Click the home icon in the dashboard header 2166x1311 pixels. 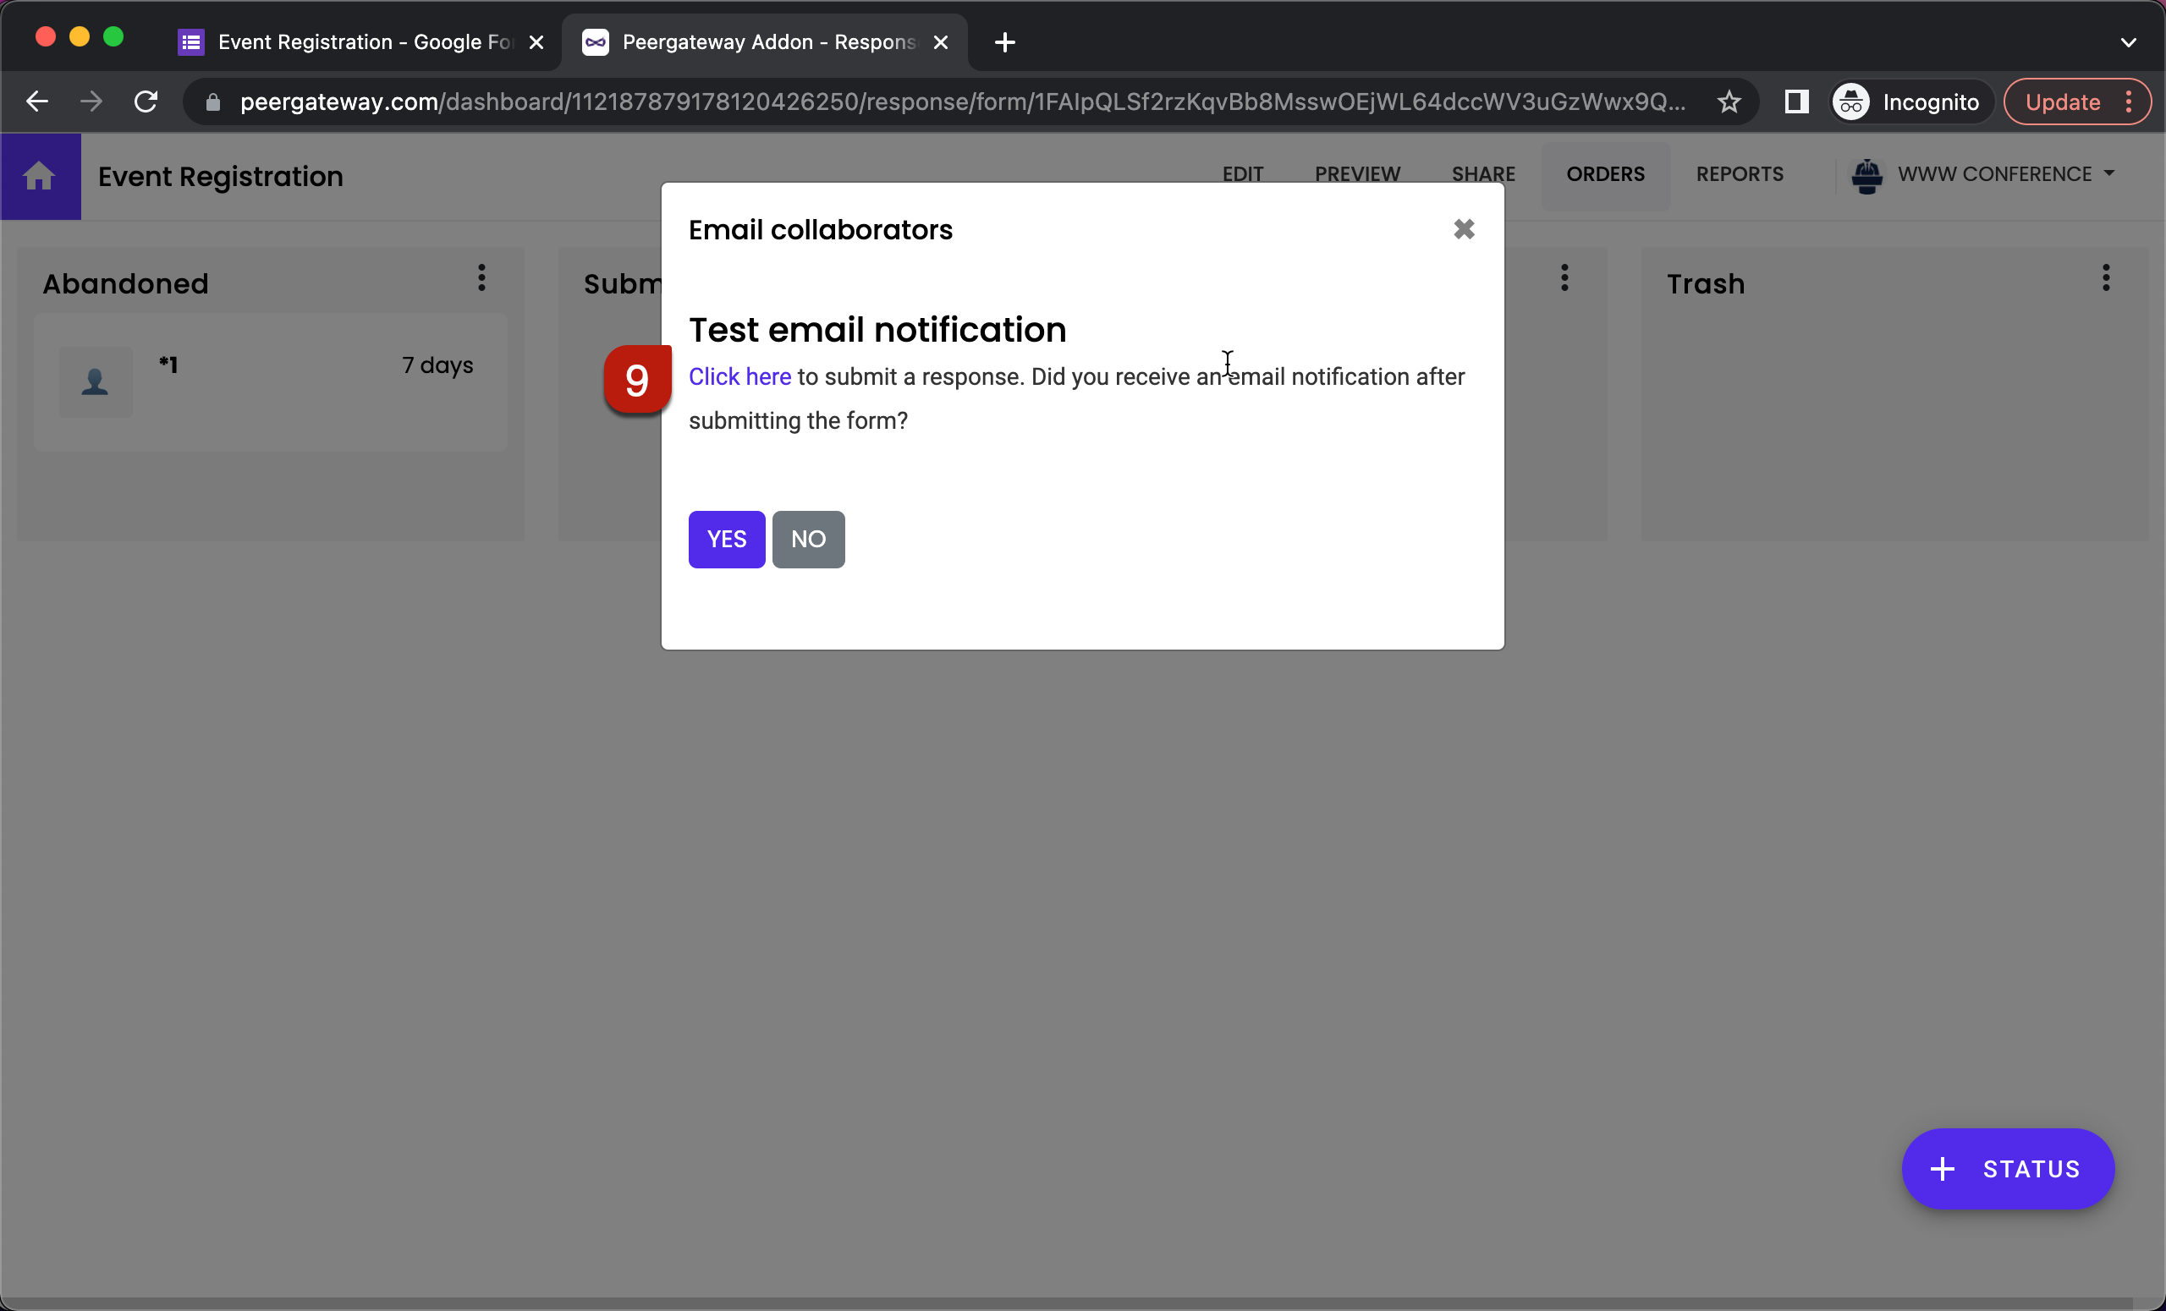point(40,176)
